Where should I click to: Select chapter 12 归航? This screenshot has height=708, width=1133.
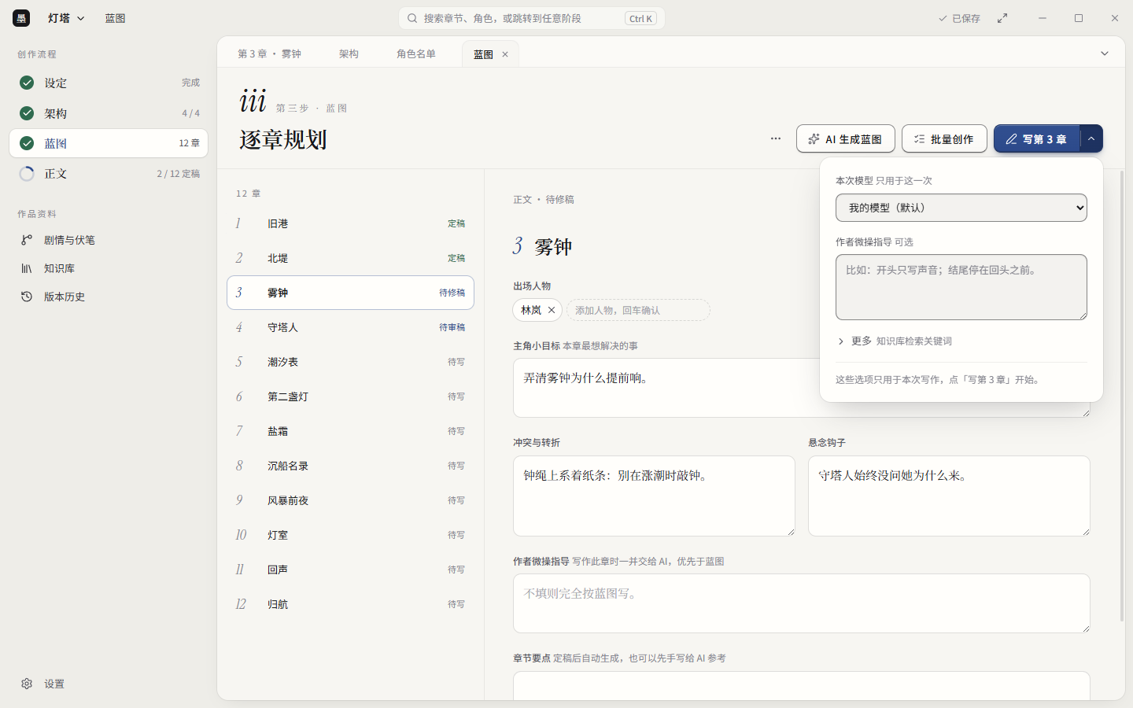[x=350, y=604]
